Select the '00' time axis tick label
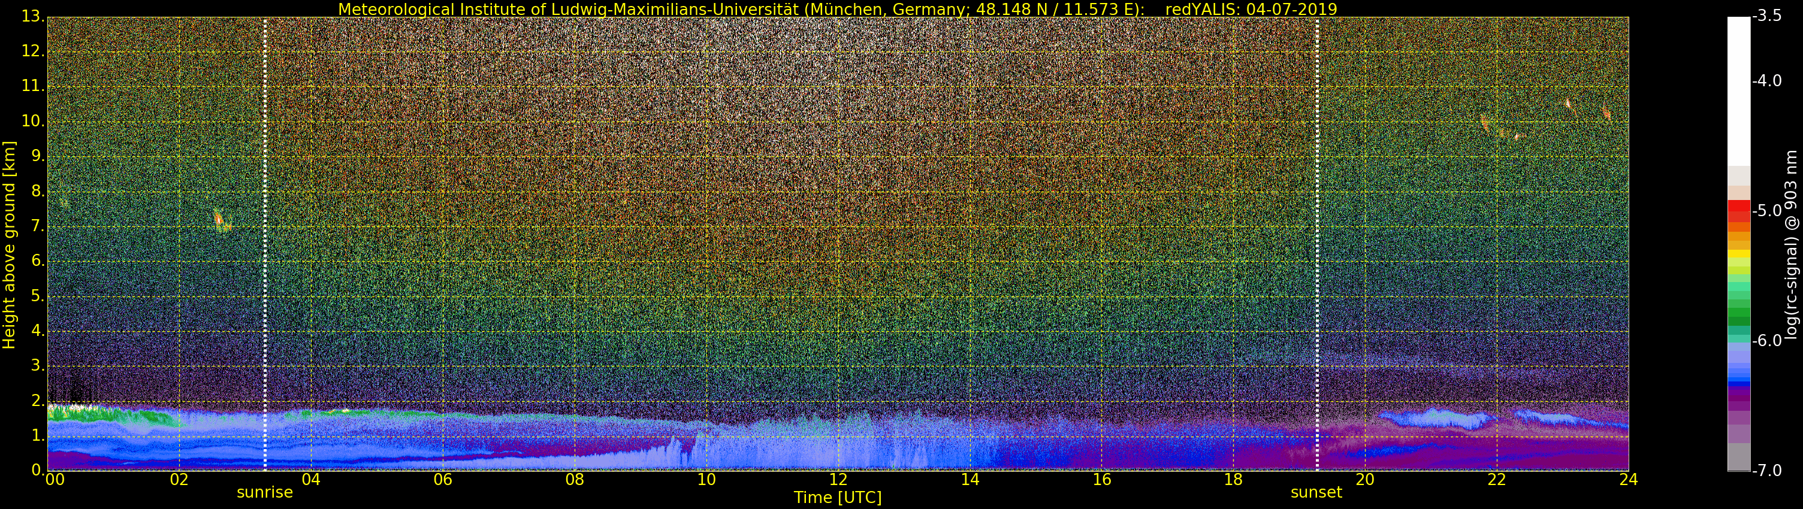1803x509 pixels. 55,479
